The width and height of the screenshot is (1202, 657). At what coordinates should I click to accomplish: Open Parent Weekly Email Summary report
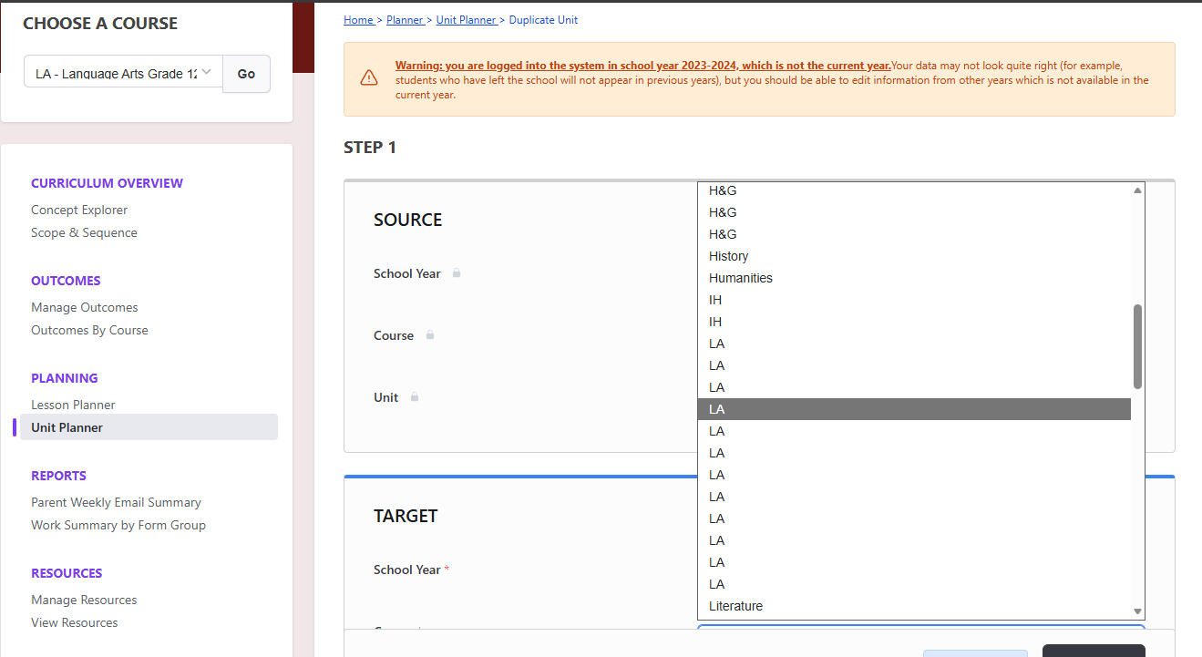pyautogui.click(x=116, y=502)
